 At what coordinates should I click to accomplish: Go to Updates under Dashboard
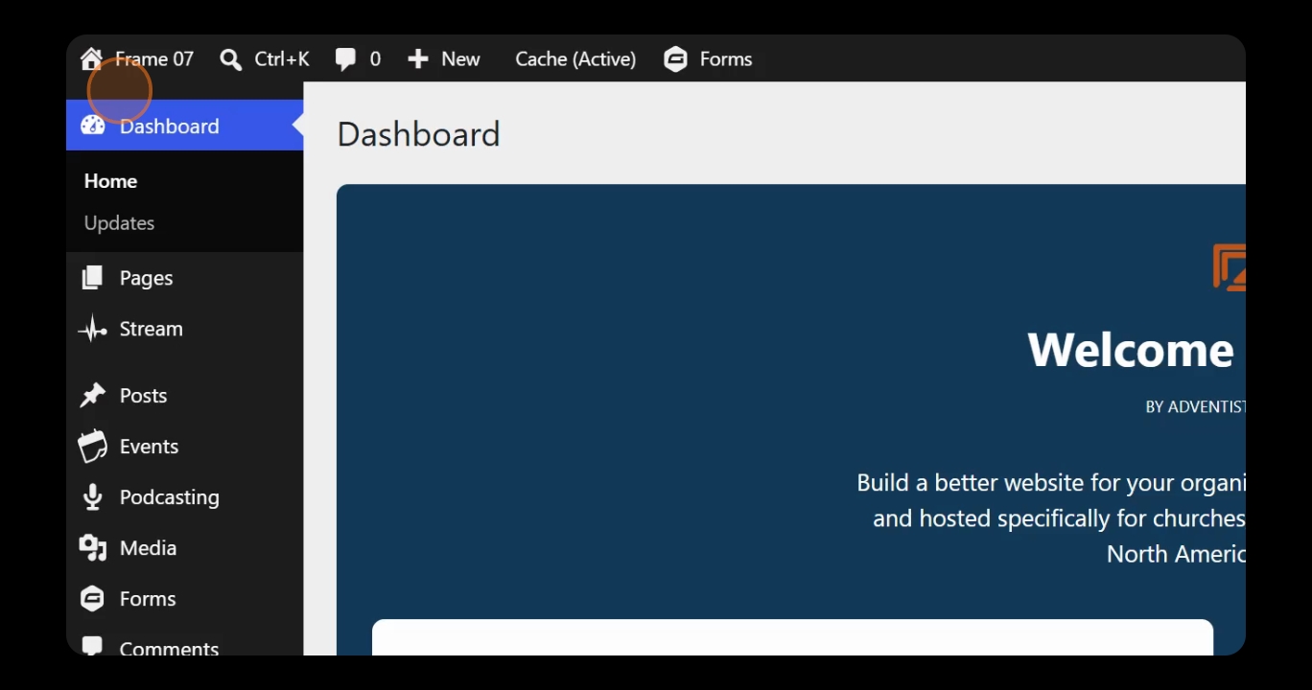tap(119, 222)
